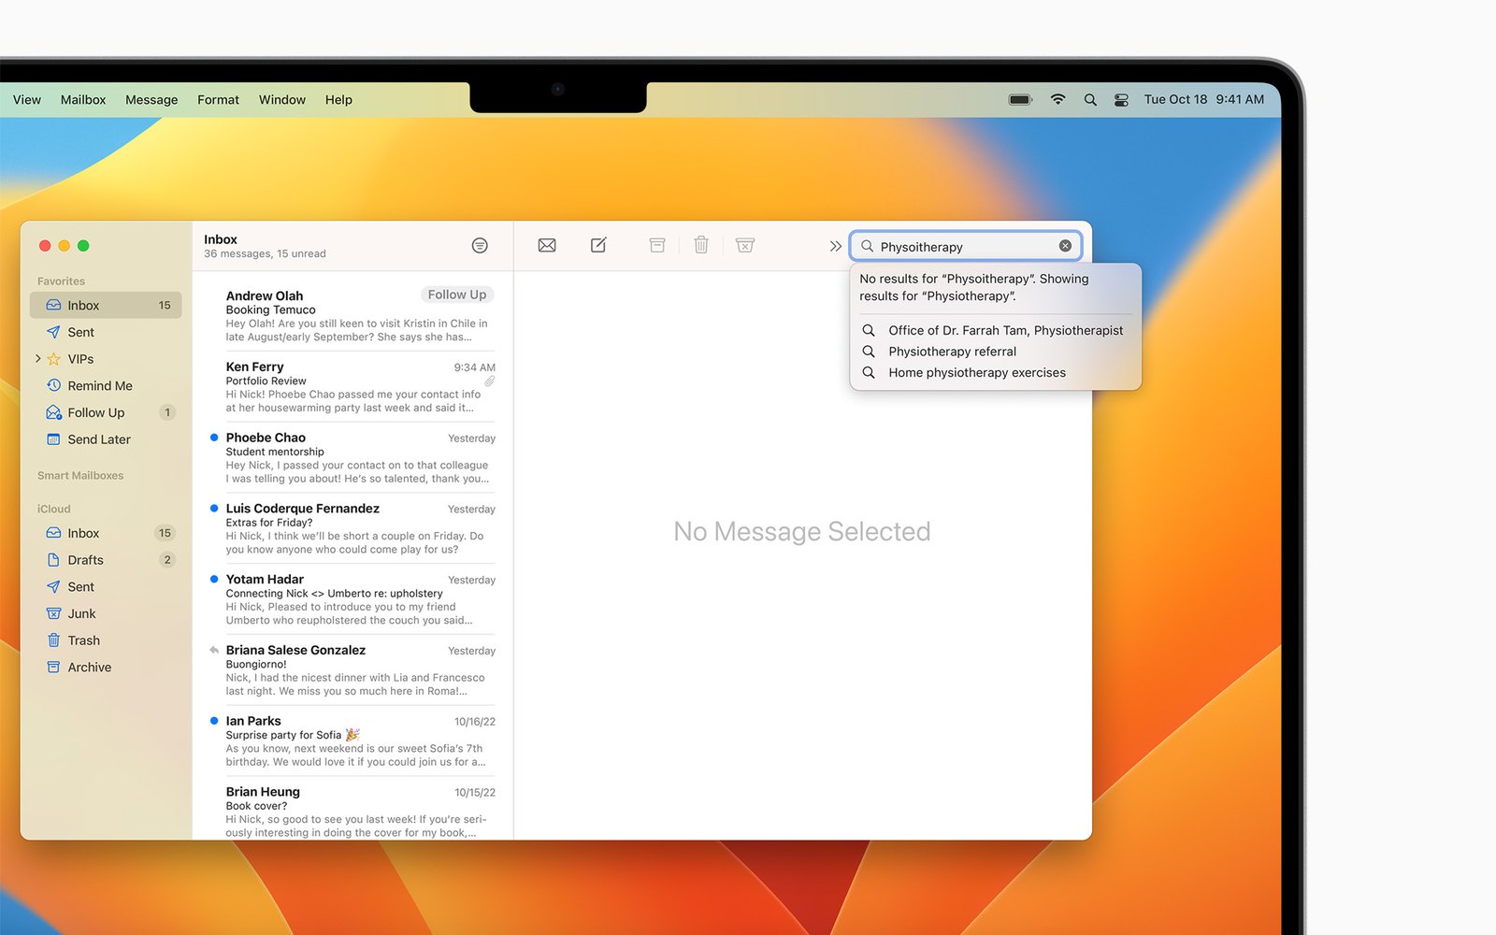The width and height of the screenshot is (1496, 935).
Task: Select the iCloud Trash mailbox
Action: pos(106,640)
